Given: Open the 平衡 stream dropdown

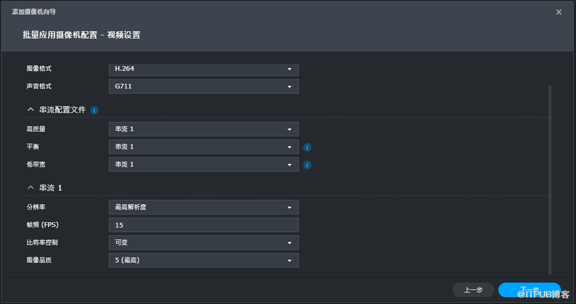Looking at the screenshot, I should pos(204,147).
